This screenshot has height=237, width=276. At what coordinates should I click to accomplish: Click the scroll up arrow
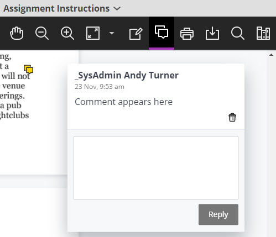pyautogui.click(x=271, y=55)
